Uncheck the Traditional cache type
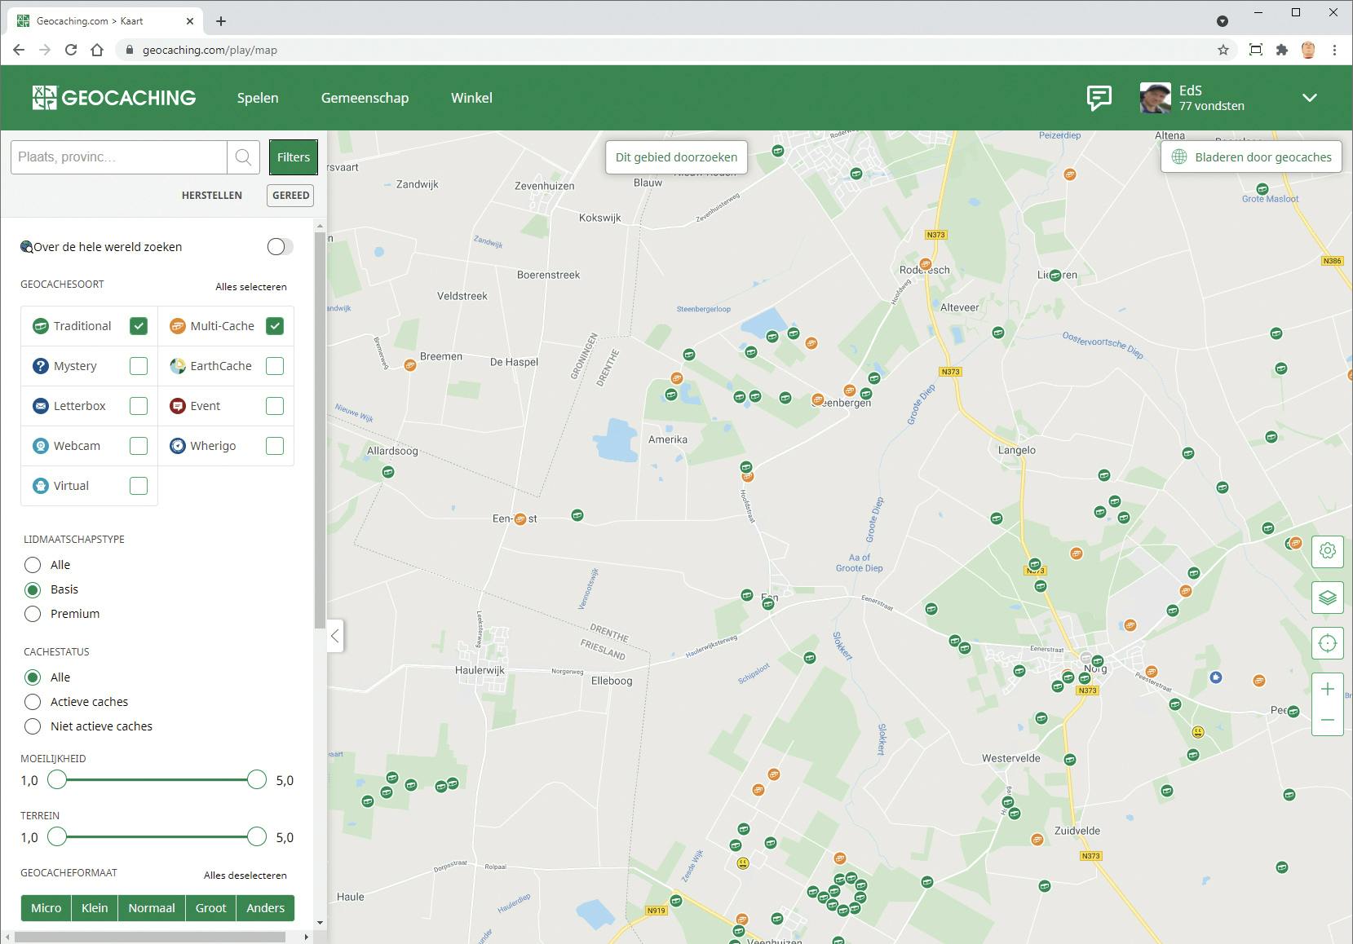 (x=139, y=326)
